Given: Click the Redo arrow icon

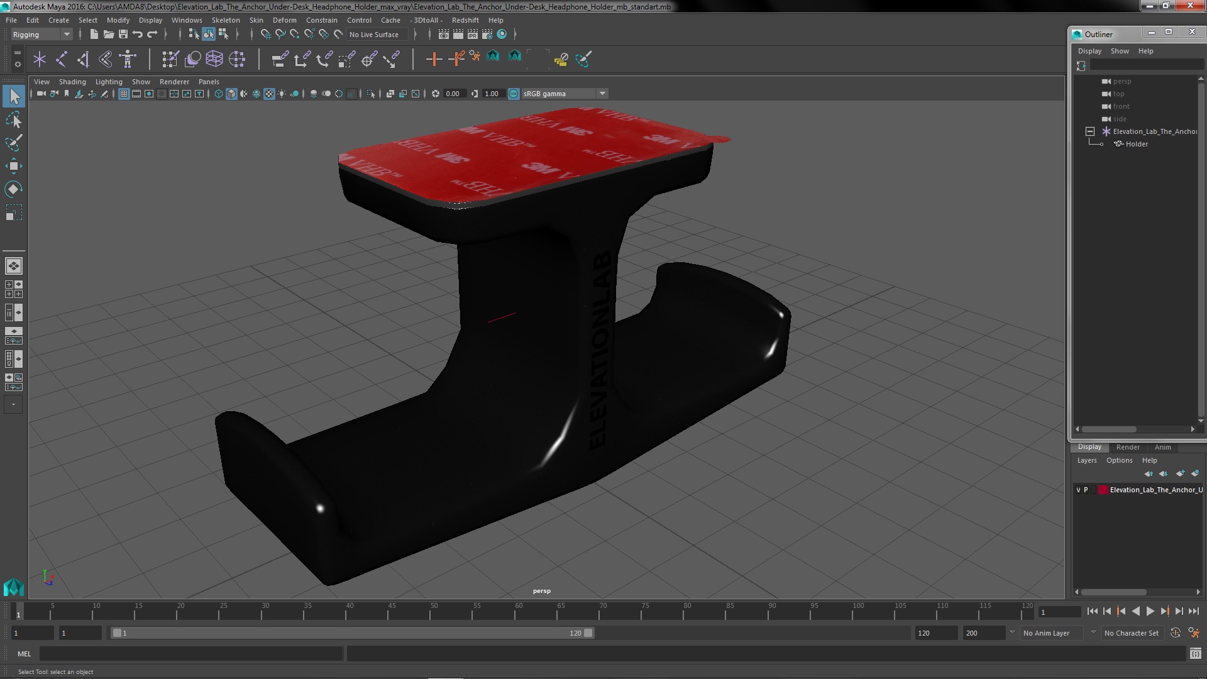Looking at the screenshot, I should click(x=152, y=34).
